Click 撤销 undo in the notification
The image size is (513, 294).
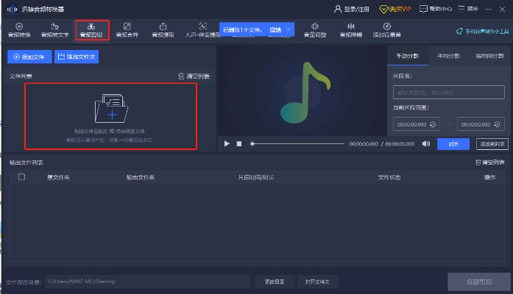point(275,29)
